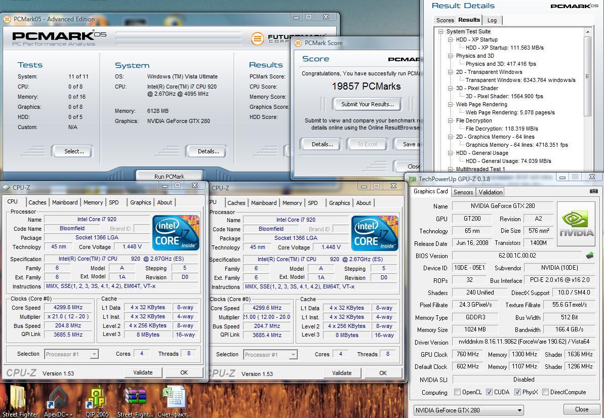The height and width of the screenshot is (418, 604).
Task: Toggle the OpenCL checkbox in GPU-Z
Action: coord(457,392)
